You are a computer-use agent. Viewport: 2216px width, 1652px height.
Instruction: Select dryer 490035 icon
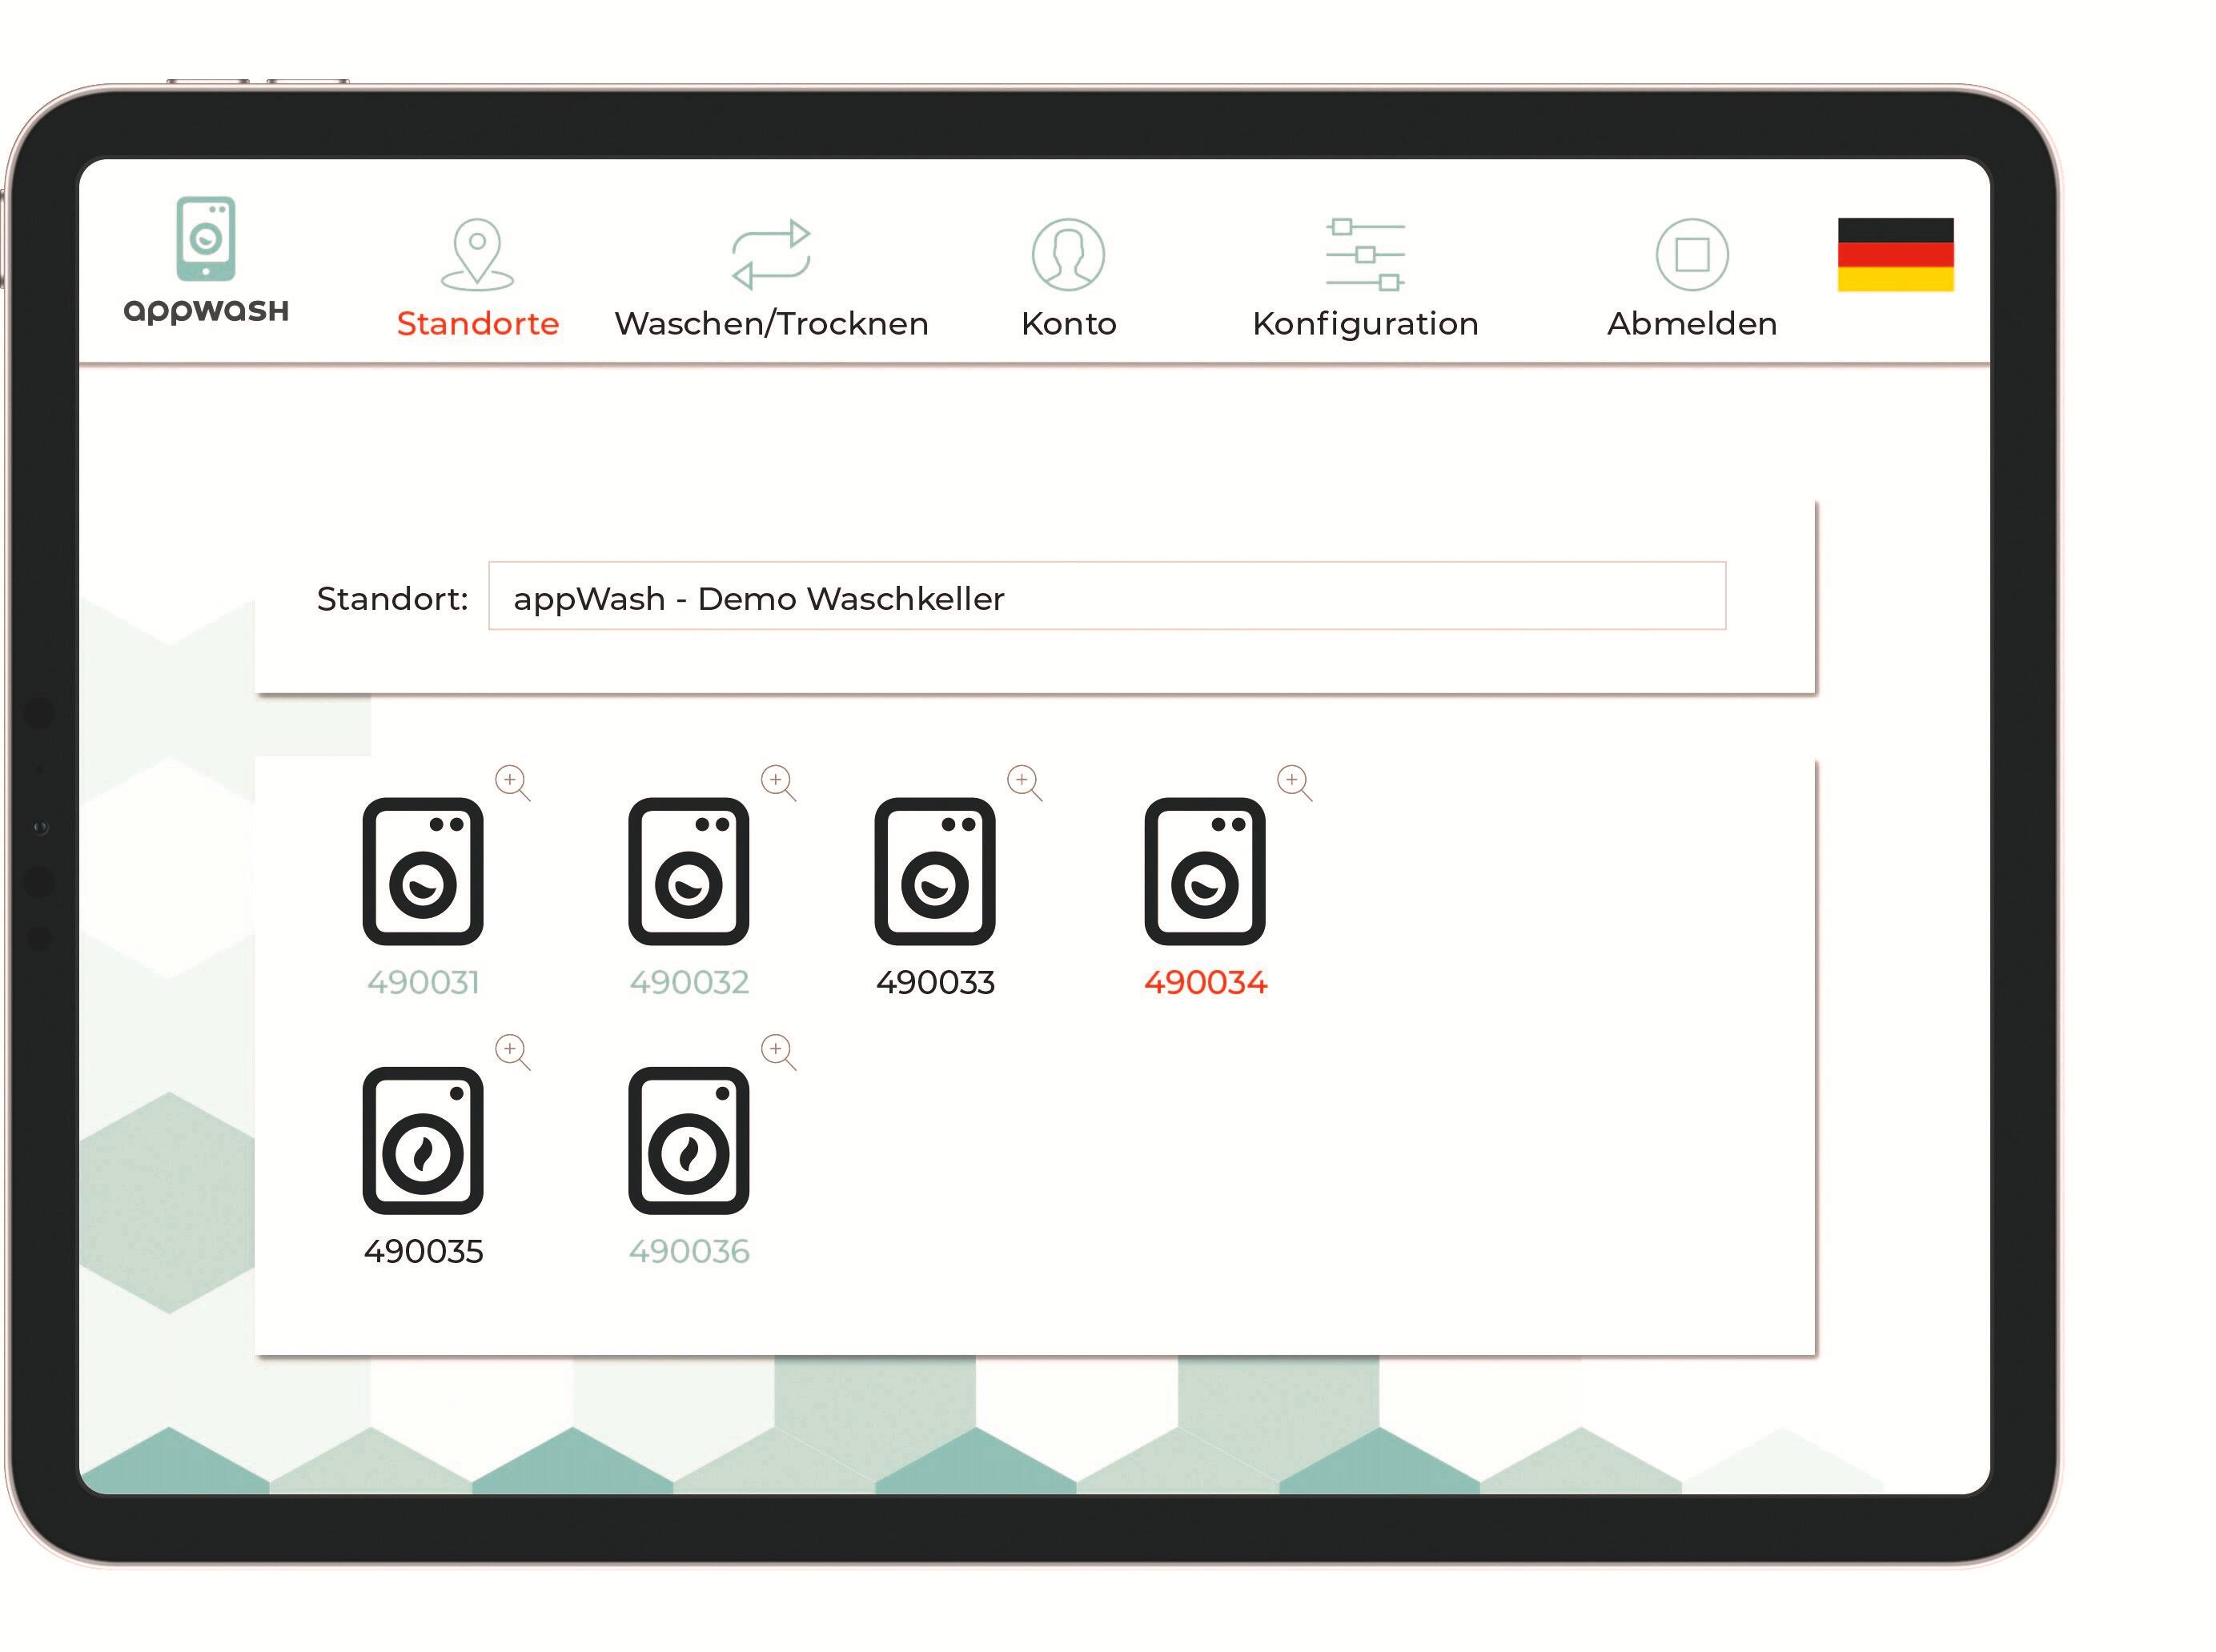tap(422, 1140)
